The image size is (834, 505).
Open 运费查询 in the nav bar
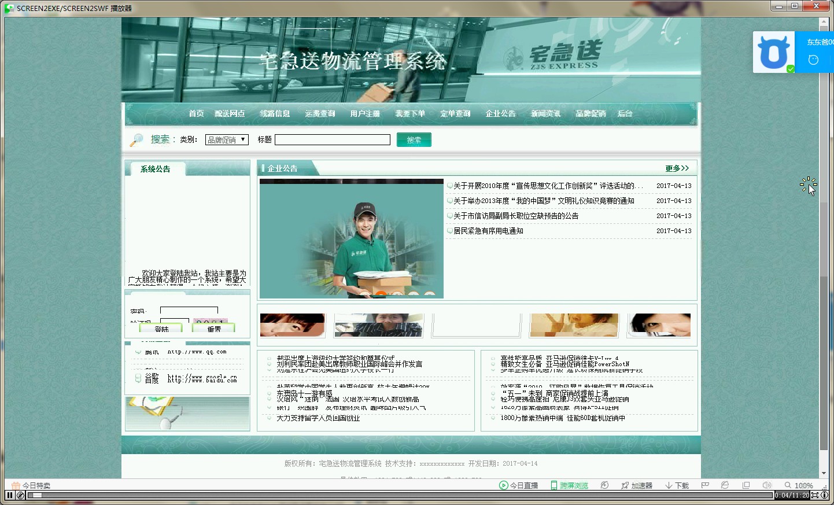[320, 113]
